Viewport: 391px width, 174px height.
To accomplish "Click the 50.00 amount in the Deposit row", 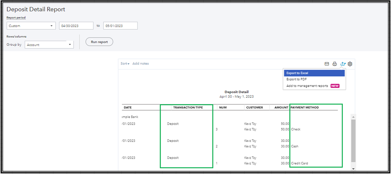I will pyautogui.click(x=285, y=124).
